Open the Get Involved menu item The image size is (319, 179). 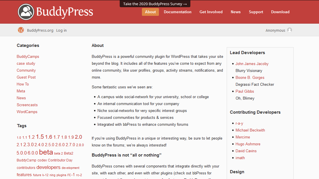click(x=211, y=12)
